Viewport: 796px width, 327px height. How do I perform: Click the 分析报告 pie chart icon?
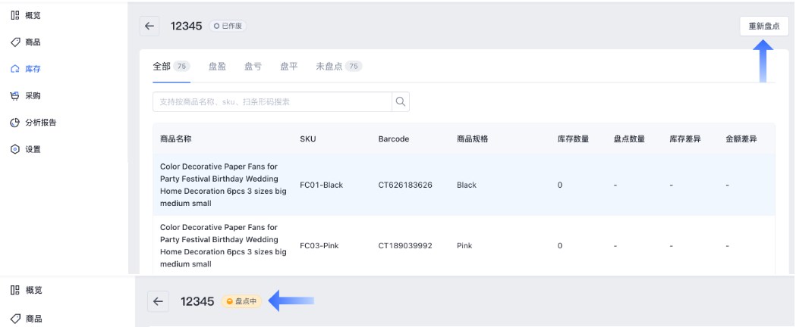point(14,123)
